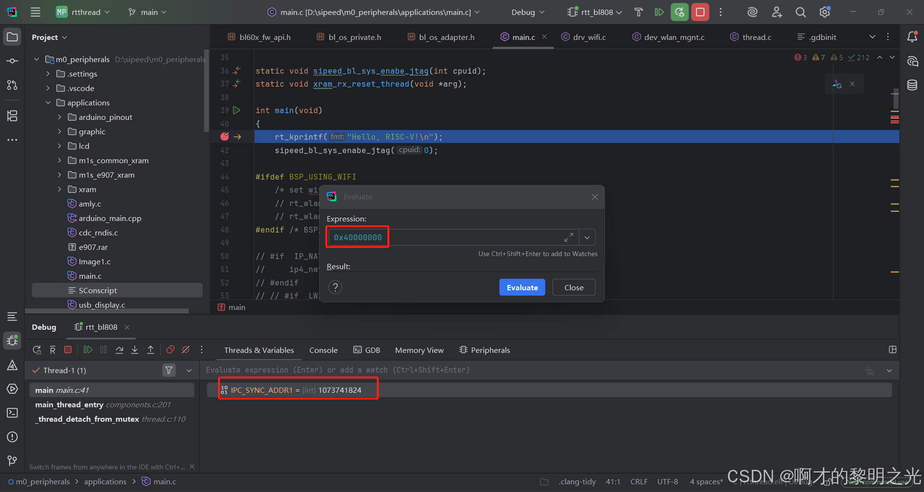
Task: Collapse the applications folder
Action: (x=48, y=102)
